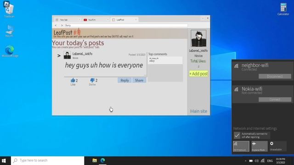Image resolution: width=294 pixels, height=165 pixels.
Task: Click the volume tray icon
Action: click(x=256, y=161)
